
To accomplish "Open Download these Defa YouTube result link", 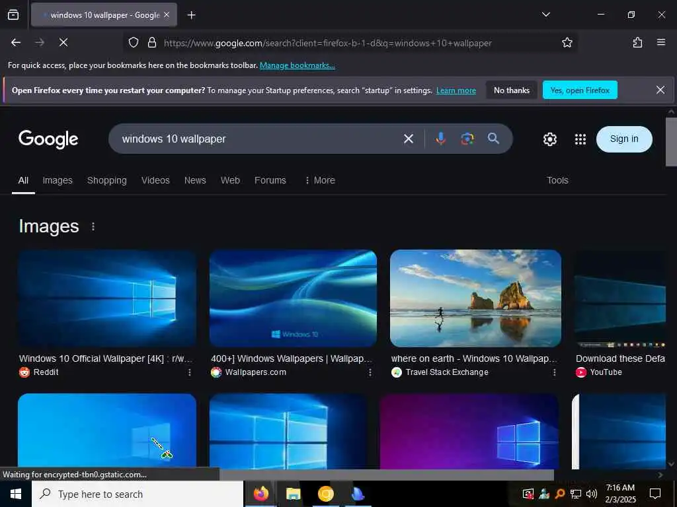I will [x=620, y=358].
